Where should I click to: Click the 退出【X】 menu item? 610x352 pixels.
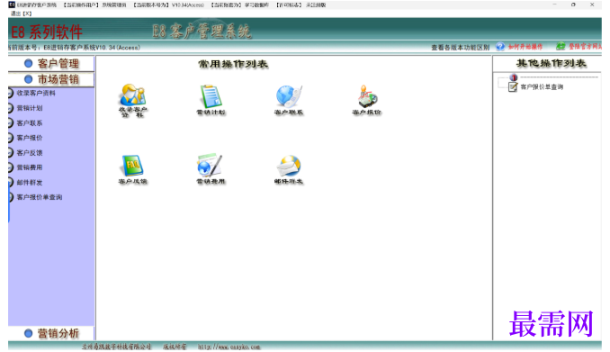point(21,14)
